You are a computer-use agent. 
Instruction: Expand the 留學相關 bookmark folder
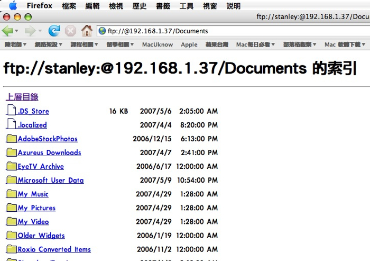click(120, 44)
